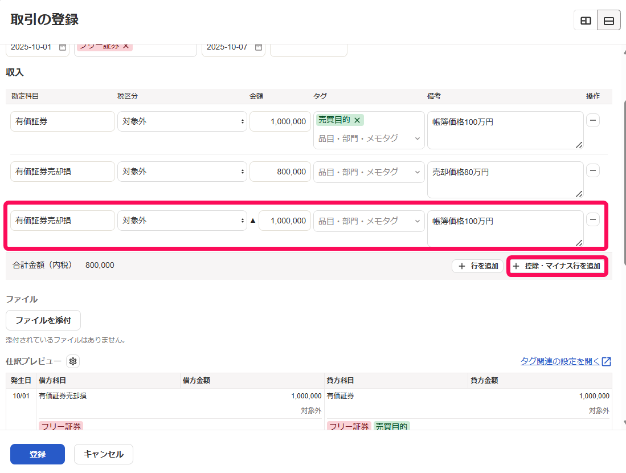
Task: Click the 借方金額 column header
Action: 197,381
